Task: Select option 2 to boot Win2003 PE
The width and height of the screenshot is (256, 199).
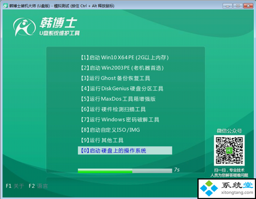Action: [x=122, y=68]
